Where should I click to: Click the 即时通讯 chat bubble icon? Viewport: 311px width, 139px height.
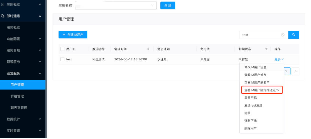(3, 16)
